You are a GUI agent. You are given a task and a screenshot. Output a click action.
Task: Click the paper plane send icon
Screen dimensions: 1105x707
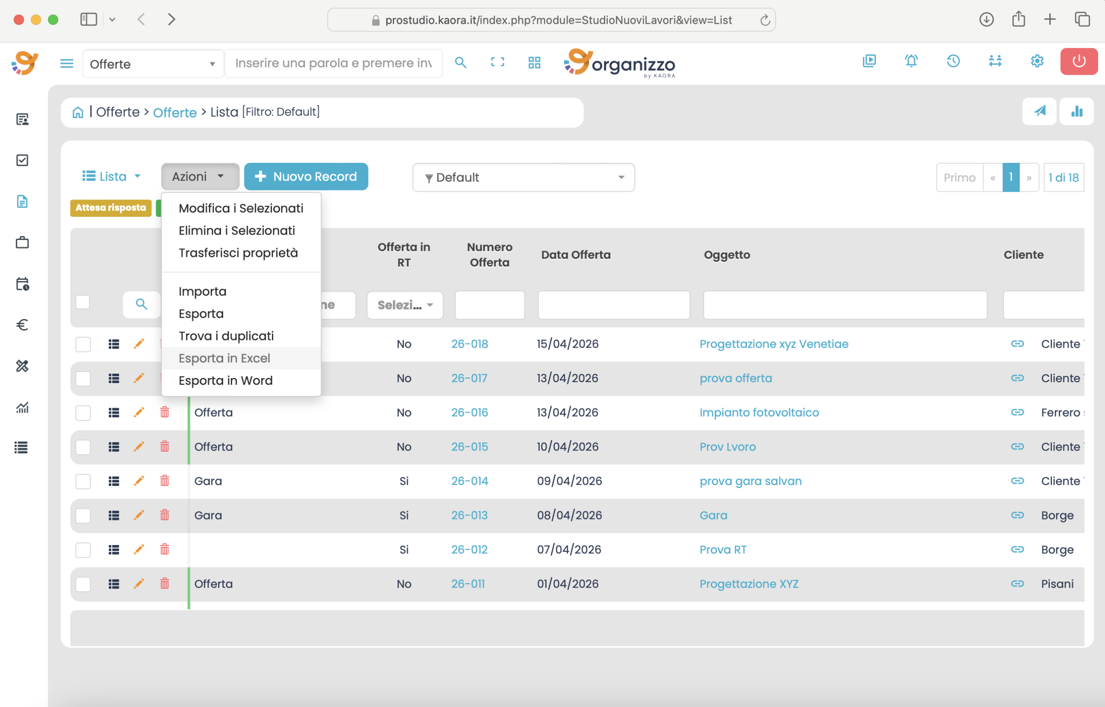pos(1039,111)
